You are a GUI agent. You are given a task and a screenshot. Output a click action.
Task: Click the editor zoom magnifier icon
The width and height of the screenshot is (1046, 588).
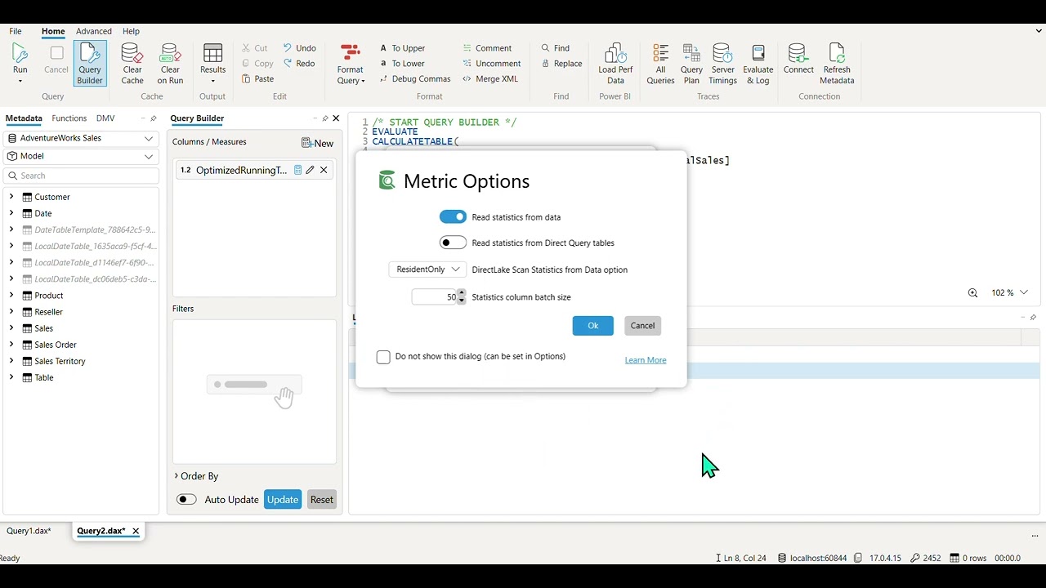972,292
